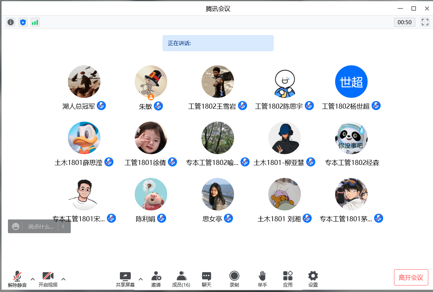Open the meeting info icon
This screenshot has height=292, width=433.
pyautogui.click(x=11, y=22)
